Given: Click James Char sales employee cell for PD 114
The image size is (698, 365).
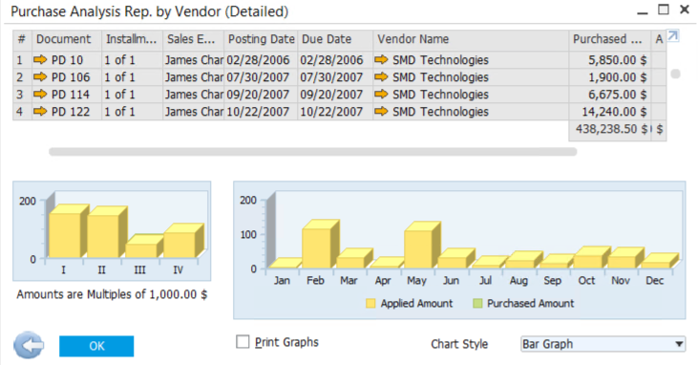Looking at the screenshot, I should pyautogui.click(x=193, y=95).
